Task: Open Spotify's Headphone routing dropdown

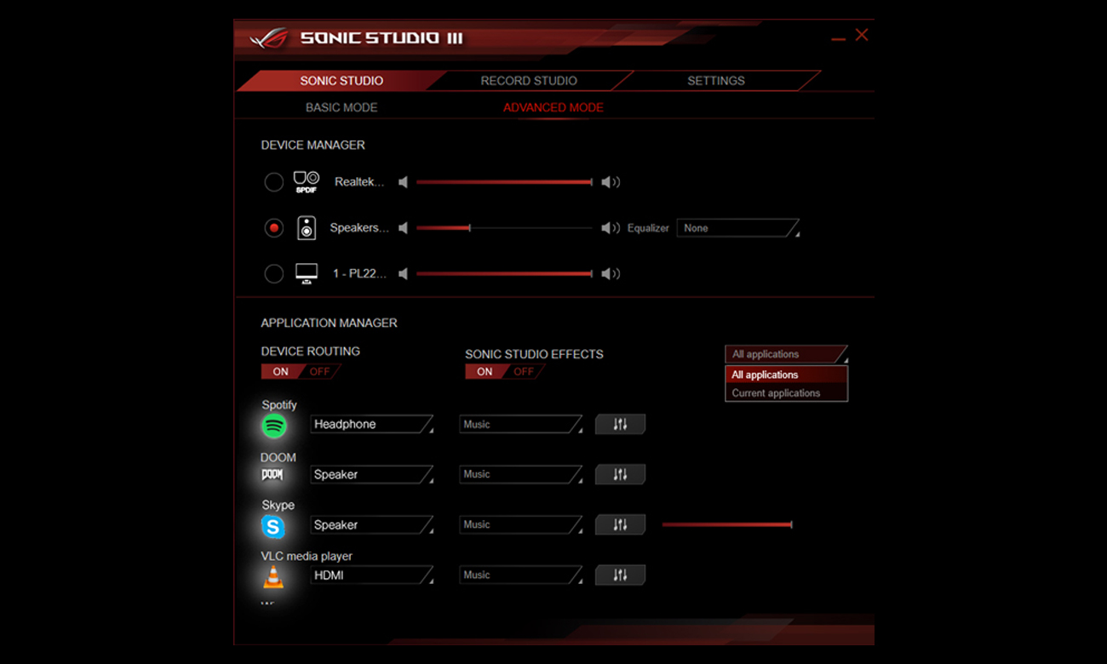Action: click(x=371, y=424)
